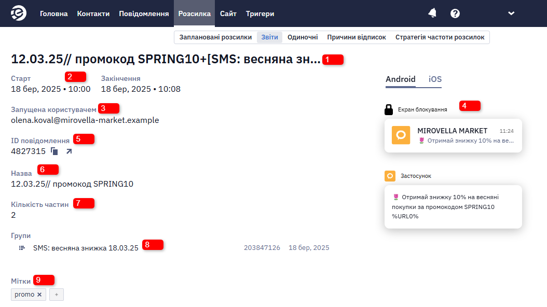Viewport: 547px width, 307px height.
Task: Click the in-app message preview card
Action: tap(453, 206)
